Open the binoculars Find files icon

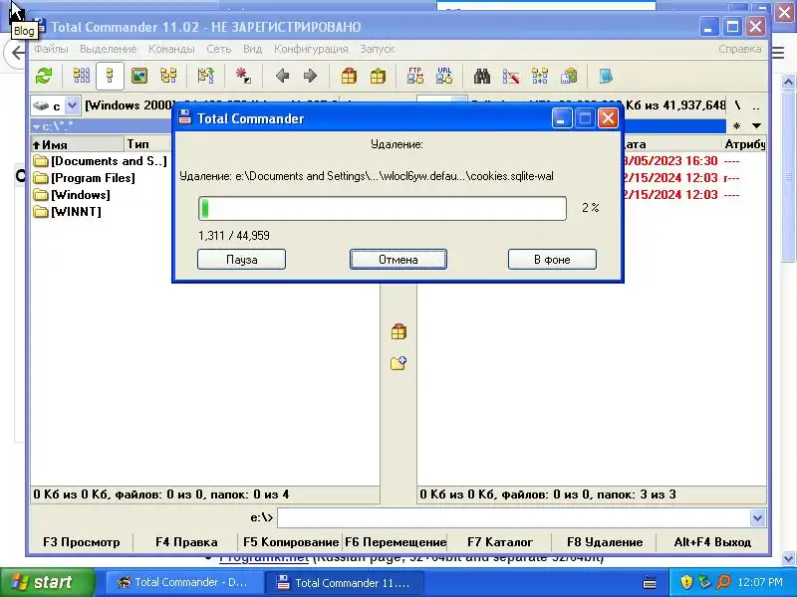point(482,77)
